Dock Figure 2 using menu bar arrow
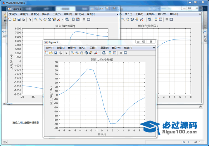This screenshot has height=146, width=209. pos(200,14)
